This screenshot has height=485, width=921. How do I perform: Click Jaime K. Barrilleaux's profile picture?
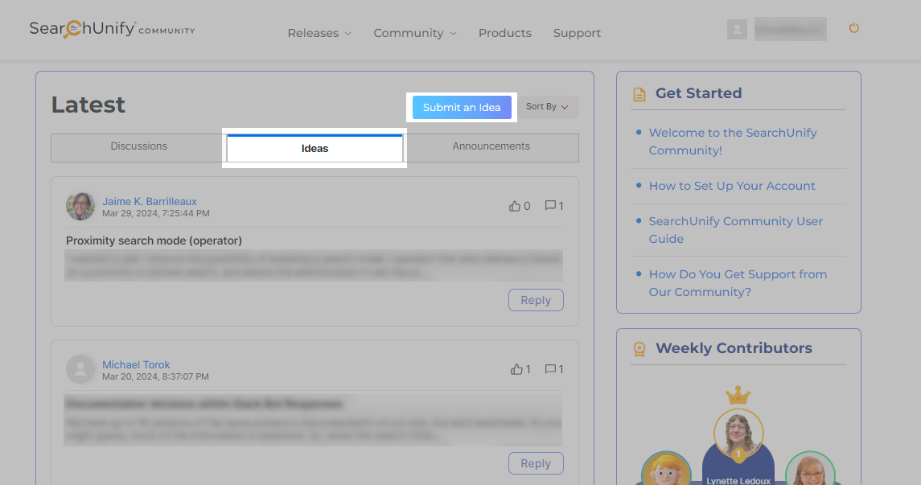coord(80,207)
